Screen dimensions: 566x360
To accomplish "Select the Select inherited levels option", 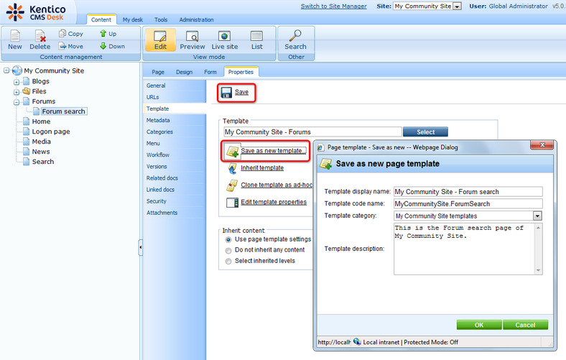I will coord(228,261).
